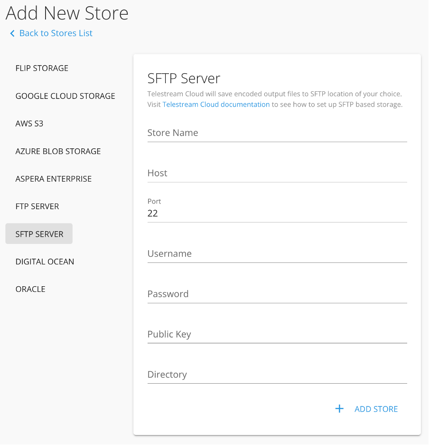Viewport: 429px width, 445px height.
Task: Select the ORACLE store type
Action: [30, 289]
